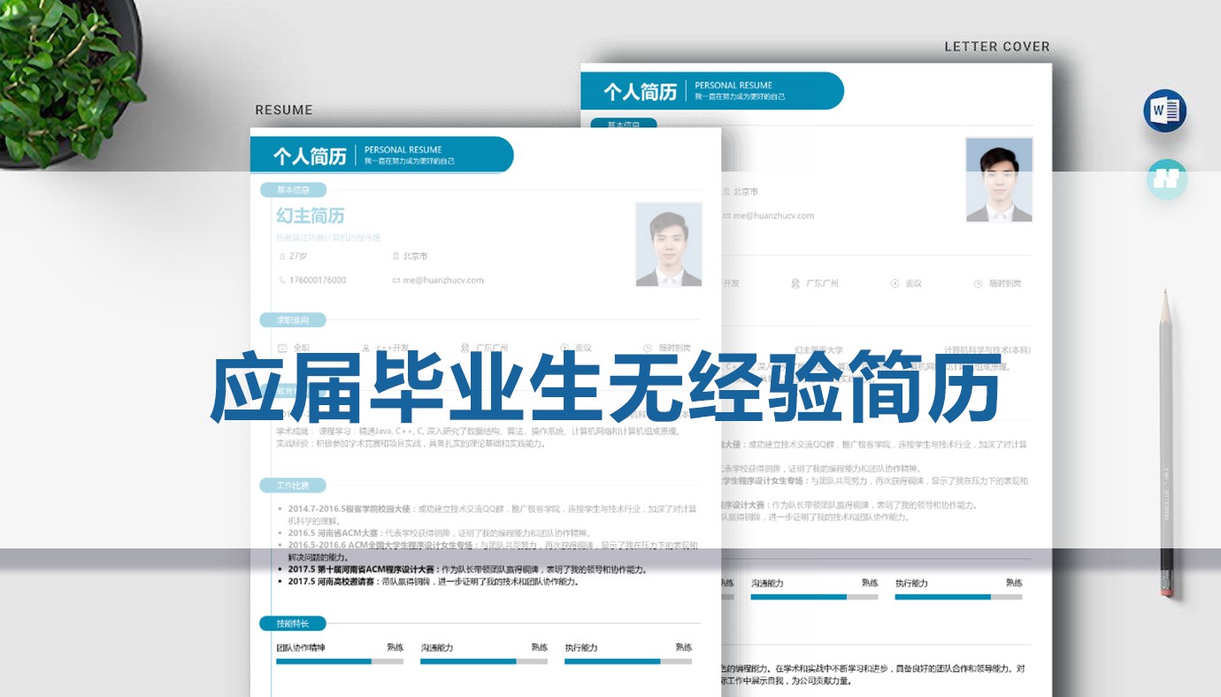Click the 求职意向 section tag
The height and width of the screenshot is (697, 1221).
tap(293, 320)
